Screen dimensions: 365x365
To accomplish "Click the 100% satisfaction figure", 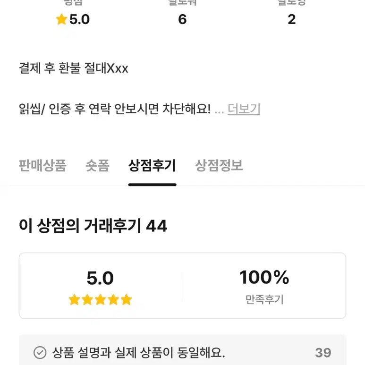I will point(264,277).
